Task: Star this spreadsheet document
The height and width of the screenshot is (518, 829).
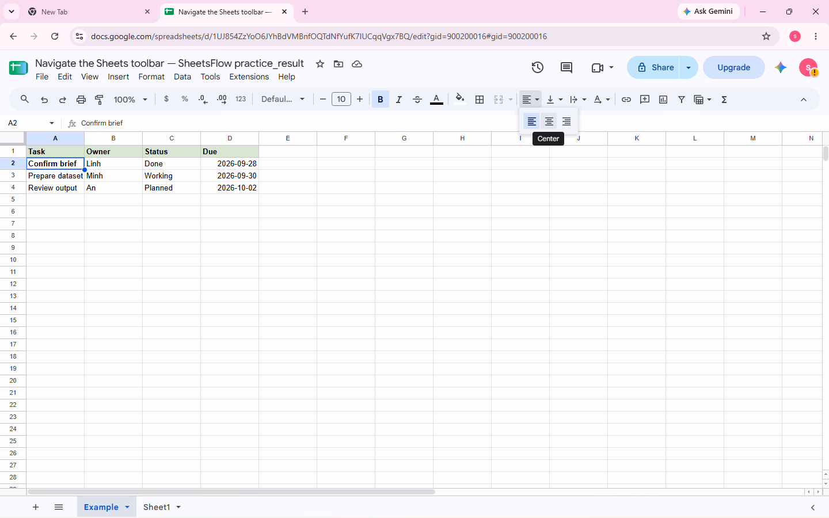Action: tap(320, 64)
